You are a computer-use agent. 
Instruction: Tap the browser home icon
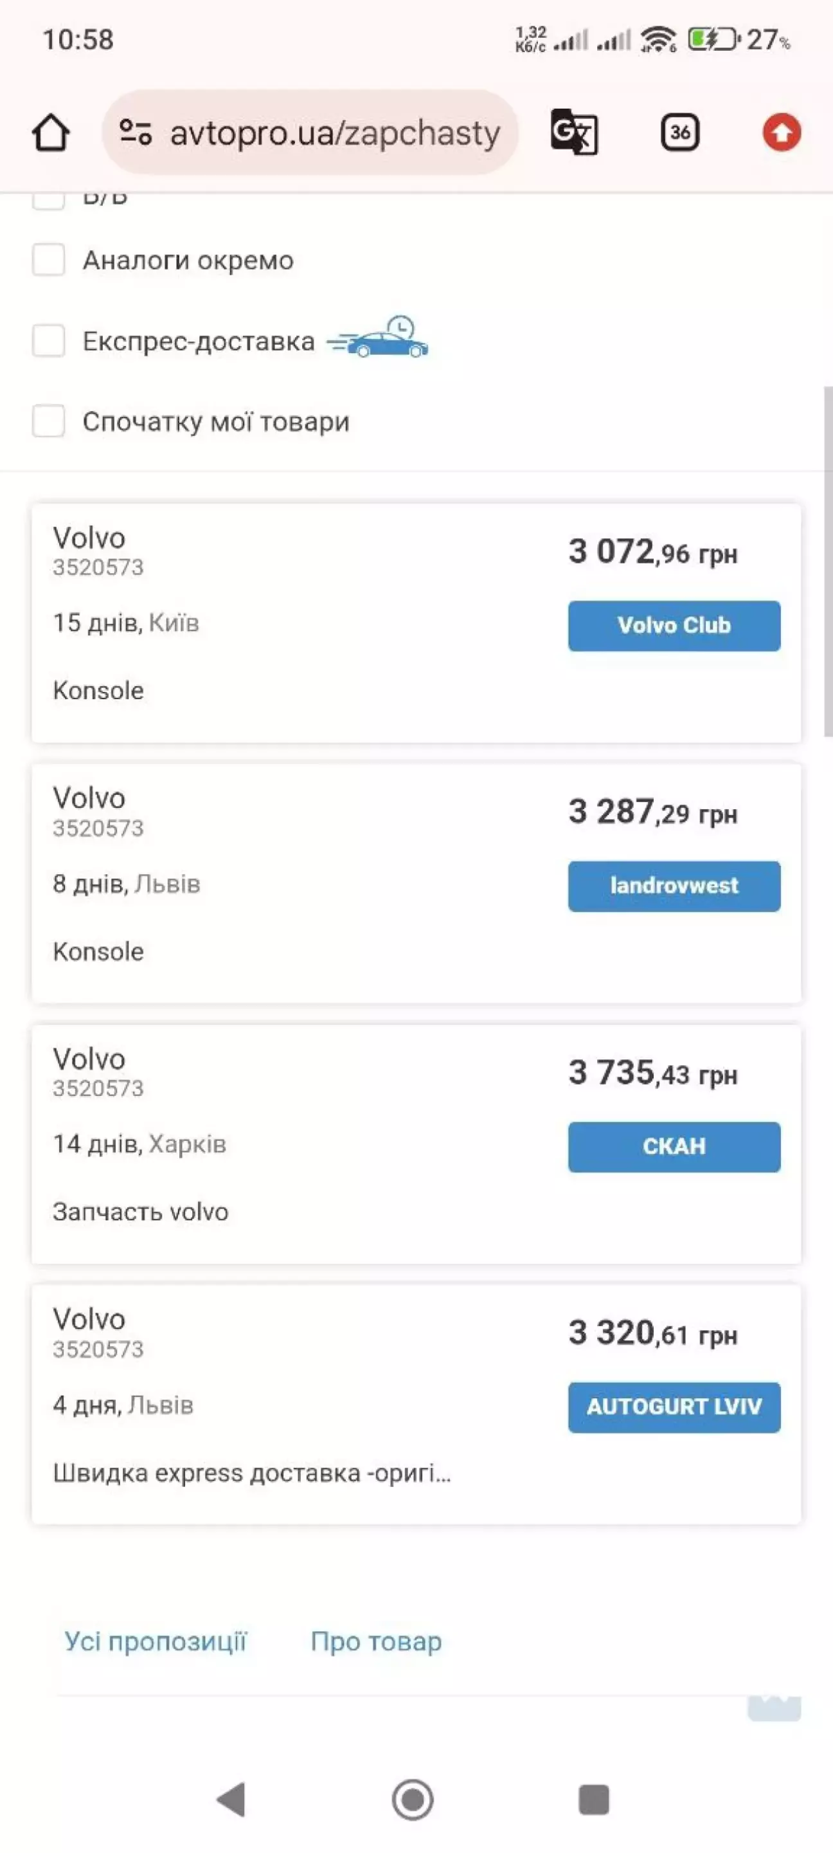pos(51,133)
